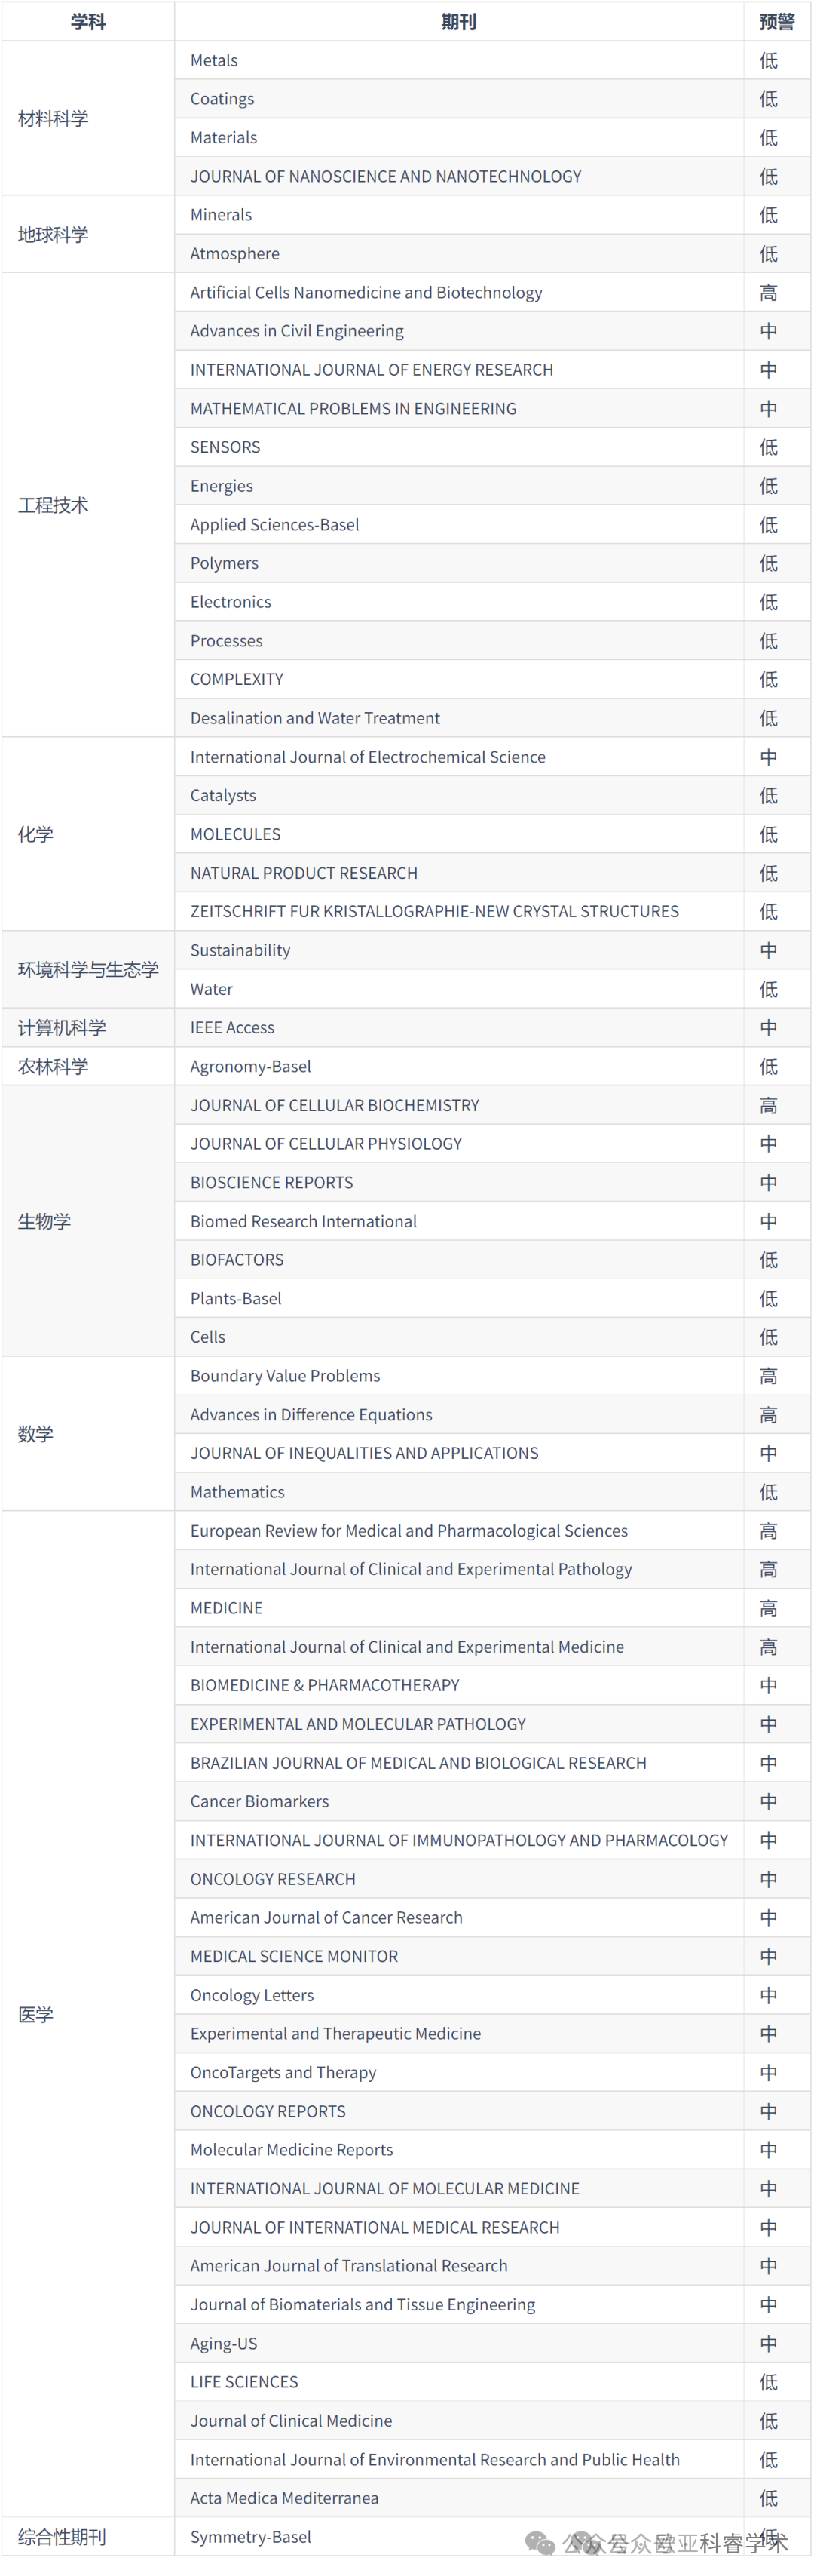Click Agronomy-Basel journal cell
Viewport: 814px width, 2576px height.
(x=460, y=1066)
